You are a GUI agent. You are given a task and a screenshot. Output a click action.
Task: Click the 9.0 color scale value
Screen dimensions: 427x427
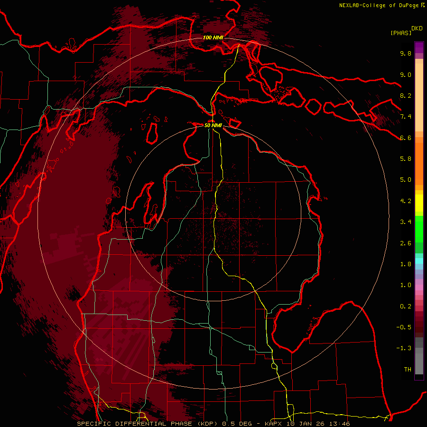(x=406, y=74)
